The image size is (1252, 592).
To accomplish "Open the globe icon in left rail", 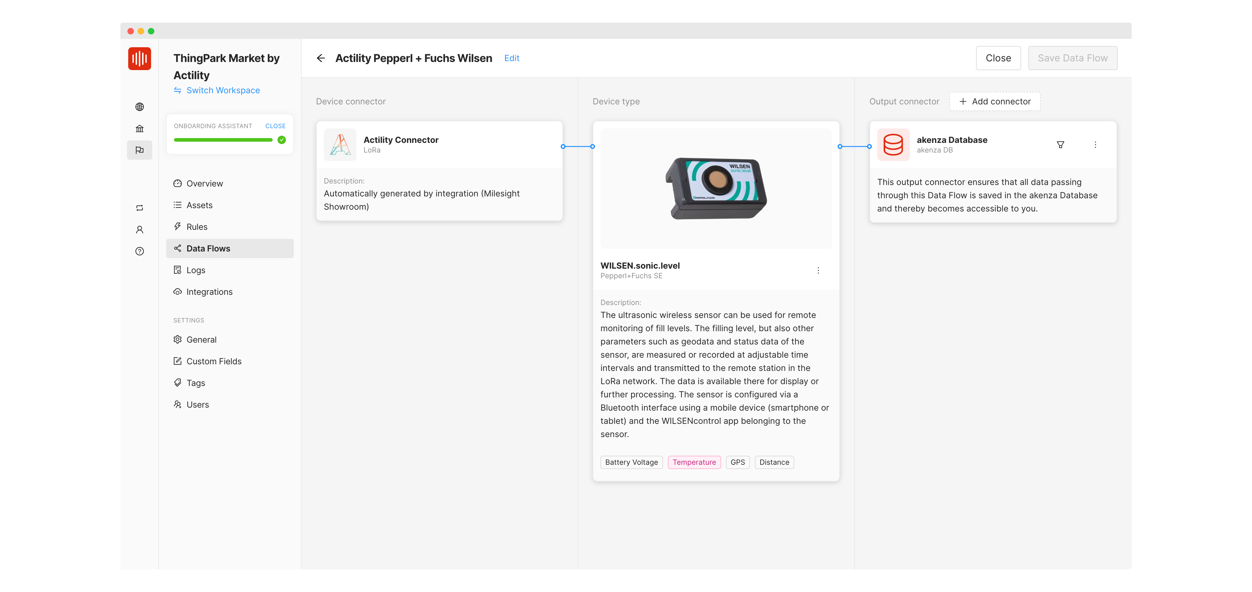I will pyautogui.click(x=139, y=107).
